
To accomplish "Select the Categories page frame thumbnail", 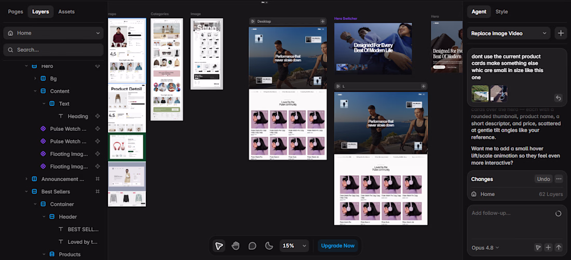I will 167,70.
